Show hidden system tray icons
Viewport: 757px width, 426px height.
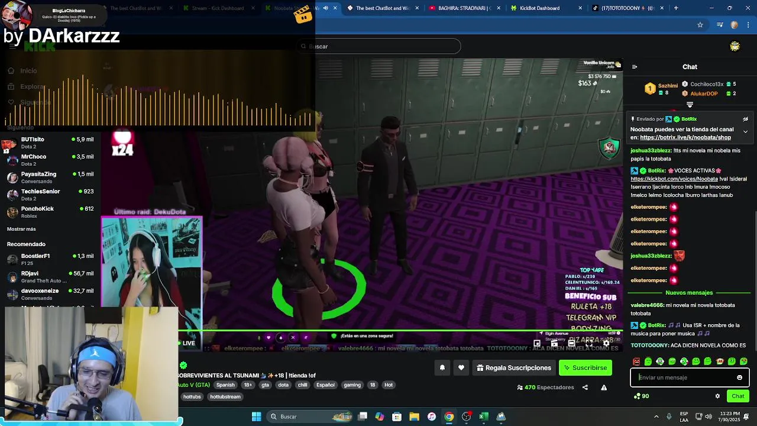click(x=656, y=417)
